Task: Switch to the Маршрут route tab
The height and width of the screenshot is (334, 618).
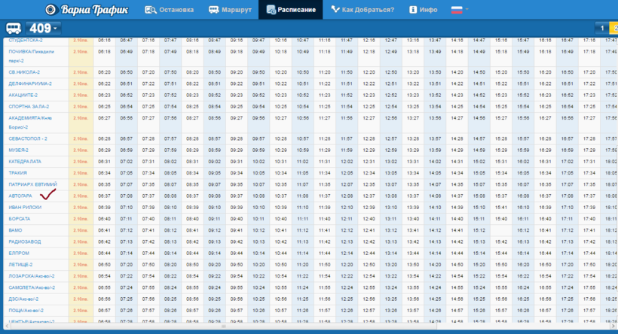Action: (x=230, y=10)
